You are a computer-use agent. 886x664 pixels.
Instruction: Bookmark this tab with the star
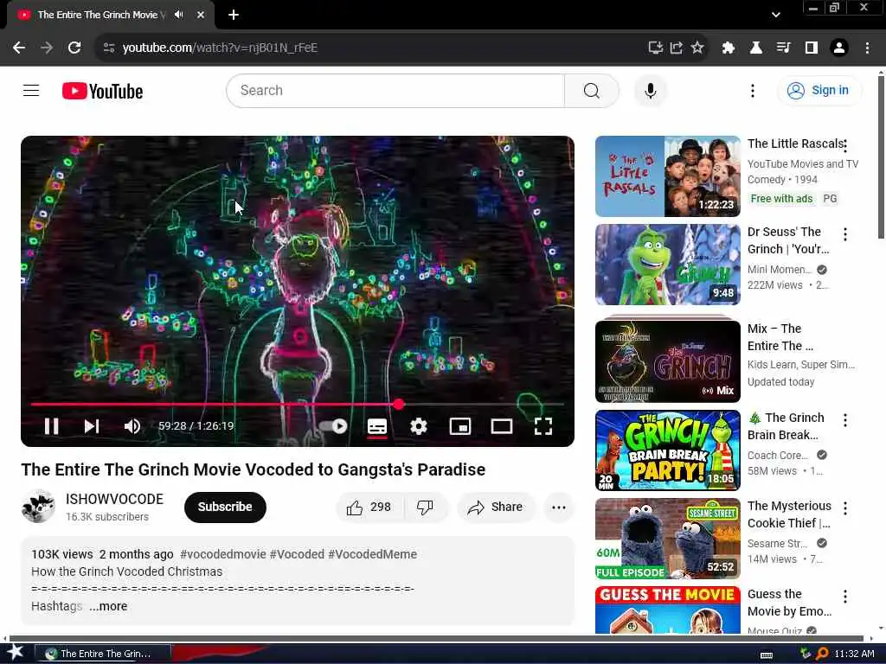coord(697,48)
